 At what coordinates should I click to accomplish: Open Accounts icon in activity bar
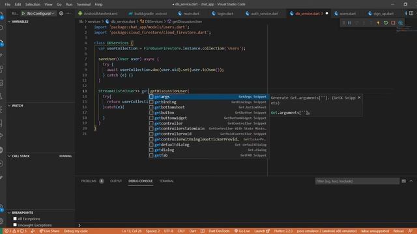(x=1, y=208)
